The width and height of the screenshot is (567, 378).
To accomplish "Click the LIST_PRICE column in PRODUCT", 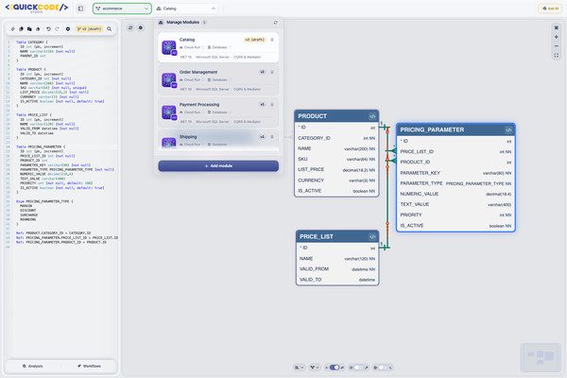I will tap(336, 170).
